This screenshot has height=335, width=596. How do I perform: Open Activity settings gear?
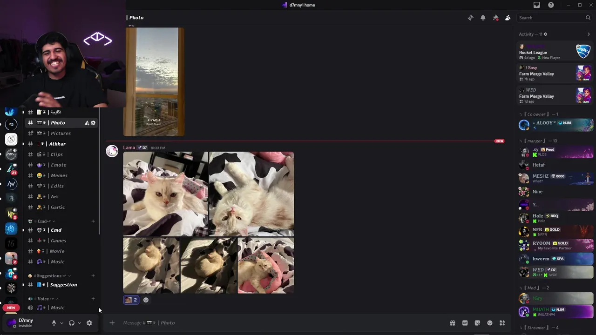tap(545, 34)
